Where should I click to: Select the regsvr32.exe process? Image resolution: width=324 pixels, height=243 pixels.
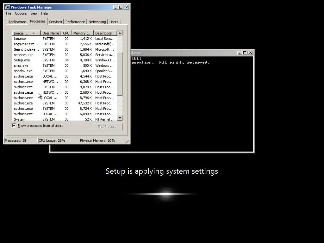(65, 44)
